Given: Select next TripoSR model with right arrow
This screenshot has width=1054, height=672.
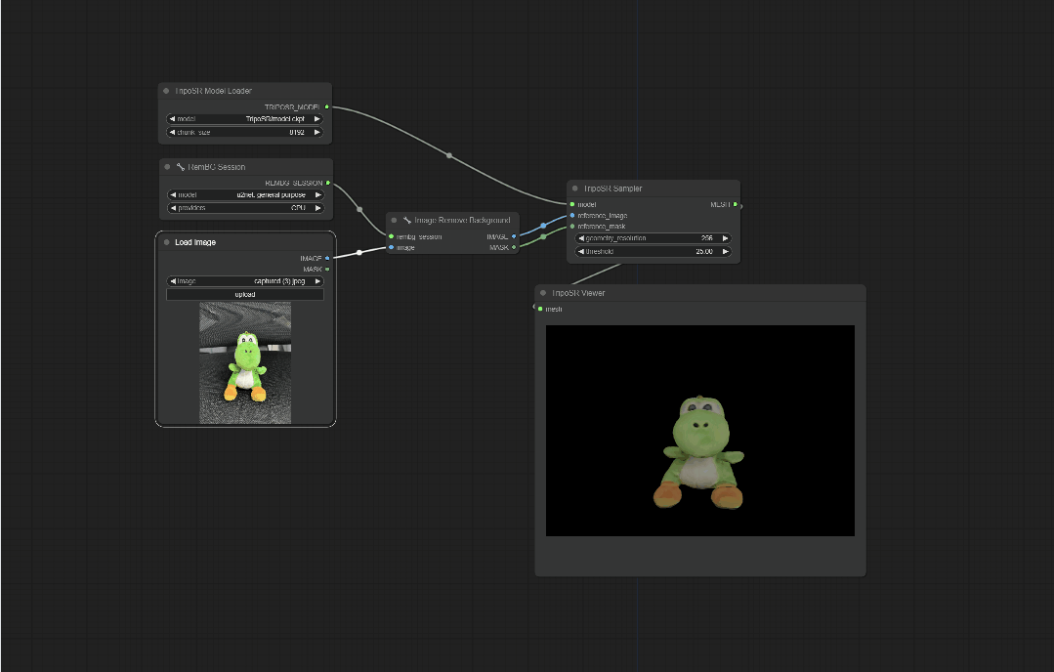Looking at the screenshot, I should coord(317,119).
